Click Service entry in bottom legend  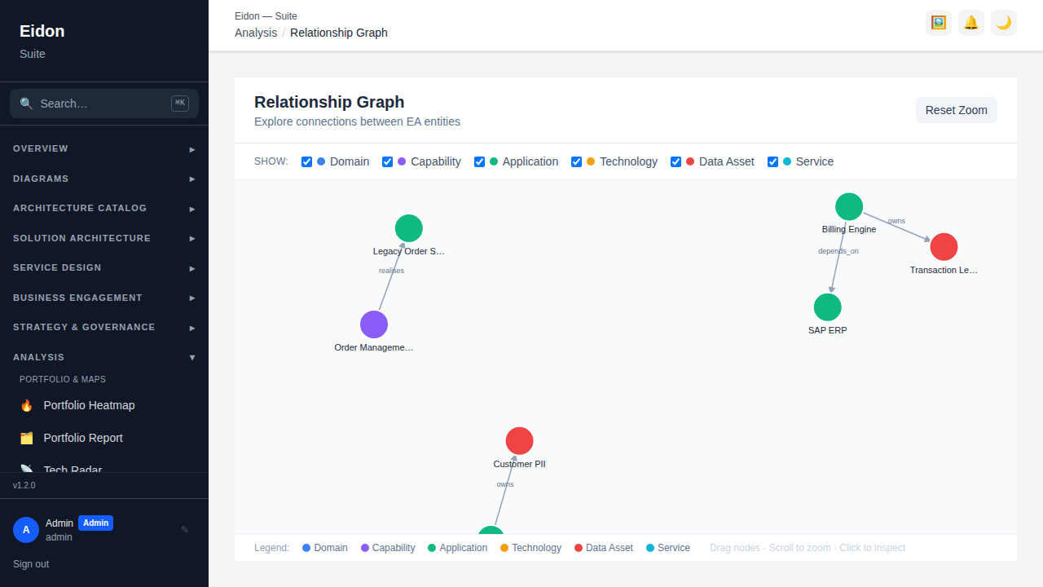(x=668, y=548)
